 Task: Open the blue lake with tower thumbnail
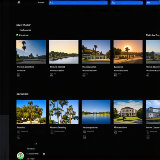pyautogui.click(x=96, y=112)
